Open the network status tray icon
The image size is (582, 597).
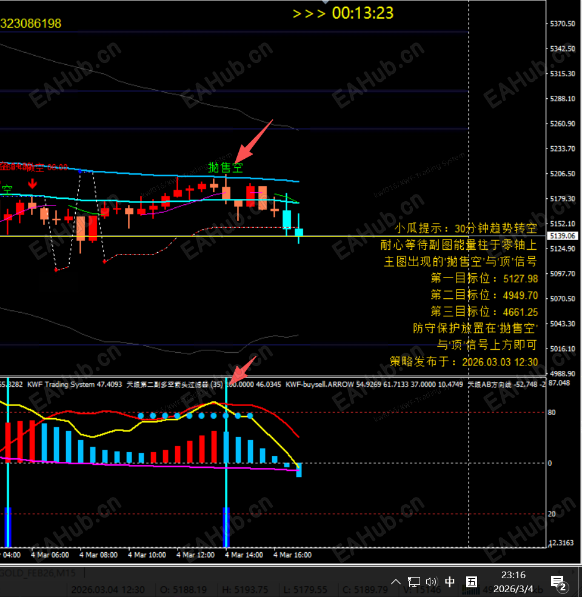[x=413, y=582]
